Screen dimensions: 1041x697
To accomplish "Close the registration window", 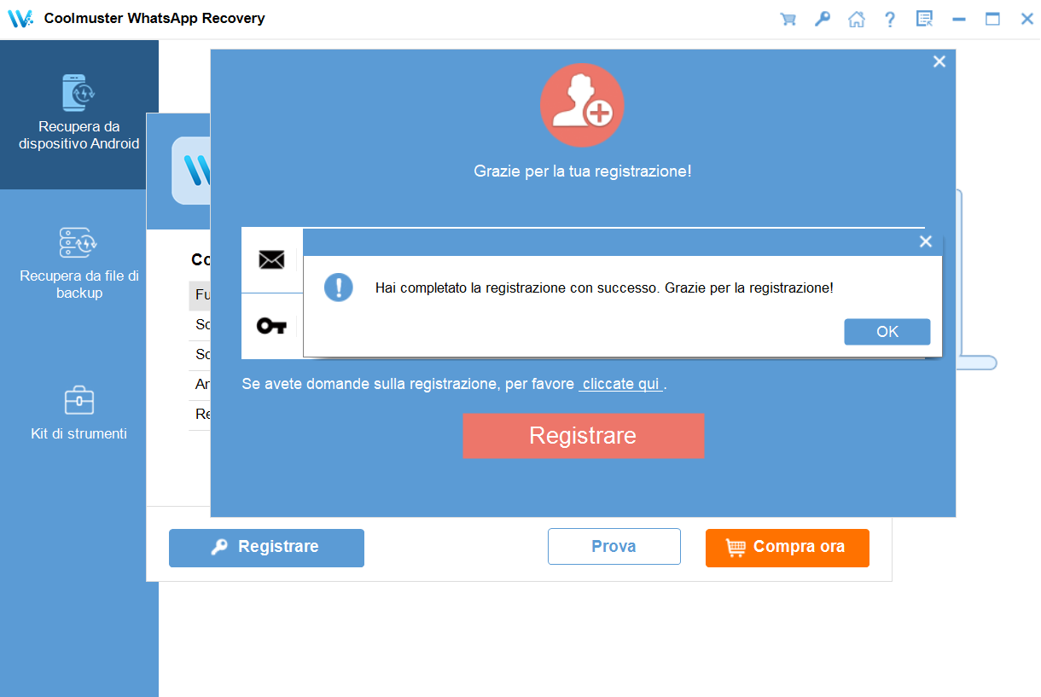I will pyautogui.click(x=939, y=61).
